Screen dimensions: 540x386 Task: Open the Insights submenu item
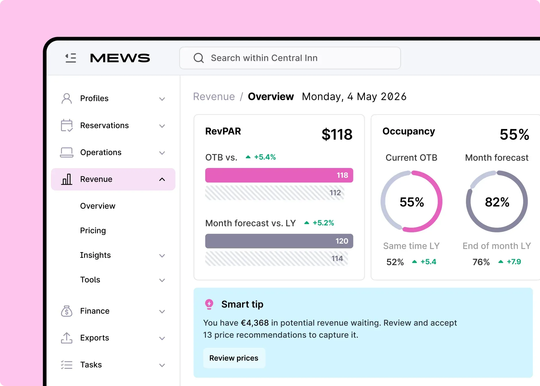(x=95, y=255)
